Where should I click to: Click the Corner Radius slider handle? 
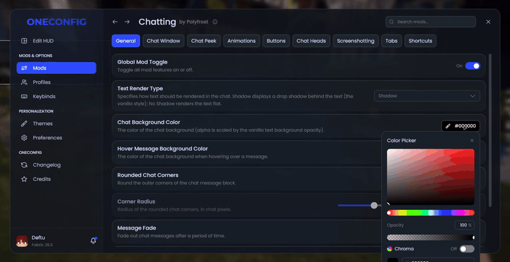click(x=374, y=205)
